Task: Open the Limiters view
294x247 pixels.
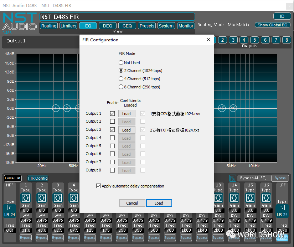Action: 68,26
